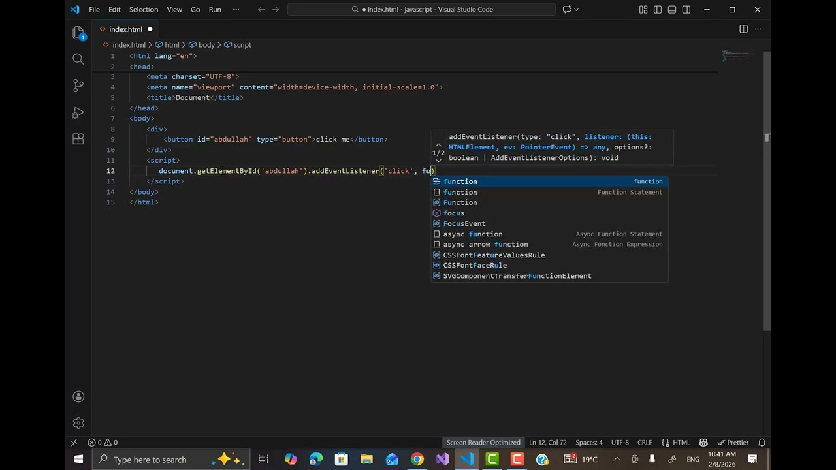
Task: Select the first function keyword suggestion
Action: click(x=550, y=181)
